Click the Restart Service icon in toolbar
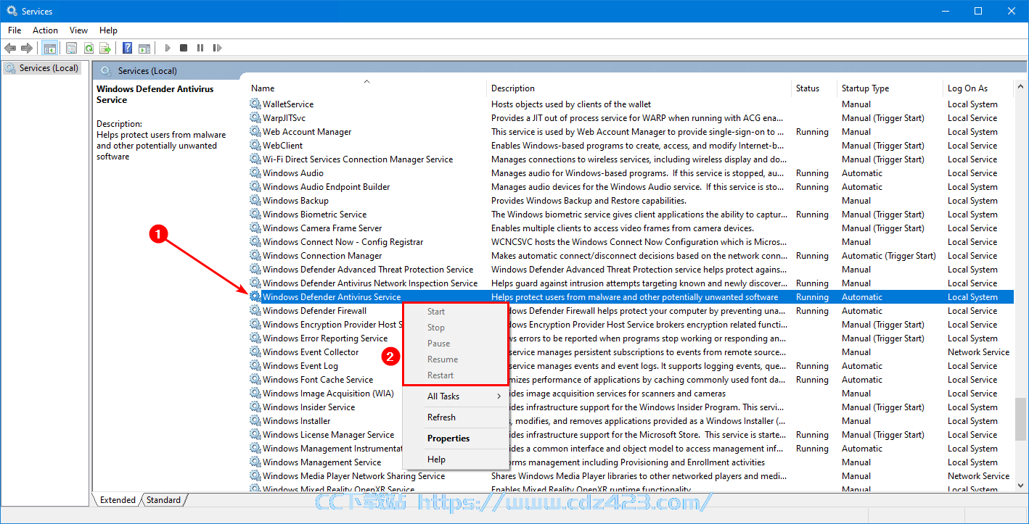Screen dimensions: 1029x524 coord(217,48)
